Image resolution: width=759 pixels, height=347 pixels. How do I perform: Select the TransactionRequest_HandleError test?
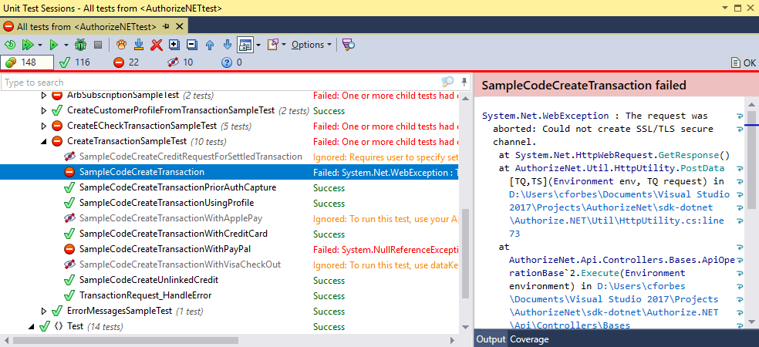[x=145, y=295]
